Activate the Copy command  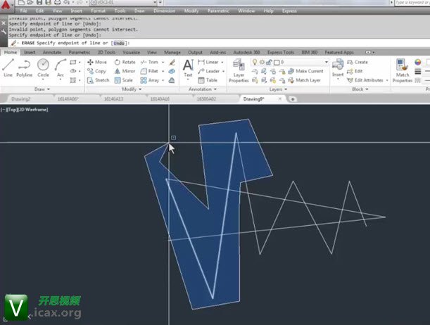[96, 71]
